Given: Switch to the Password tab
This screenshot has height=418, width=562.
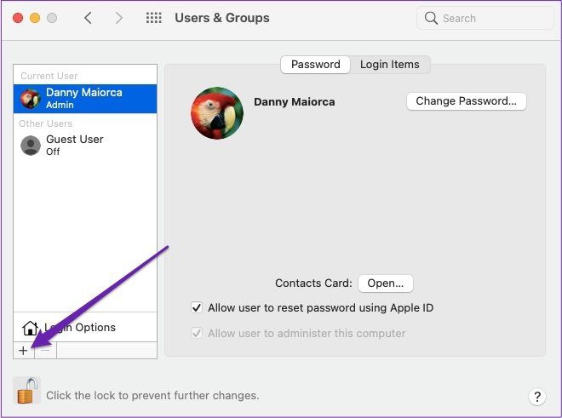Looking at the screenshot, I should click(x=315, y=65).
